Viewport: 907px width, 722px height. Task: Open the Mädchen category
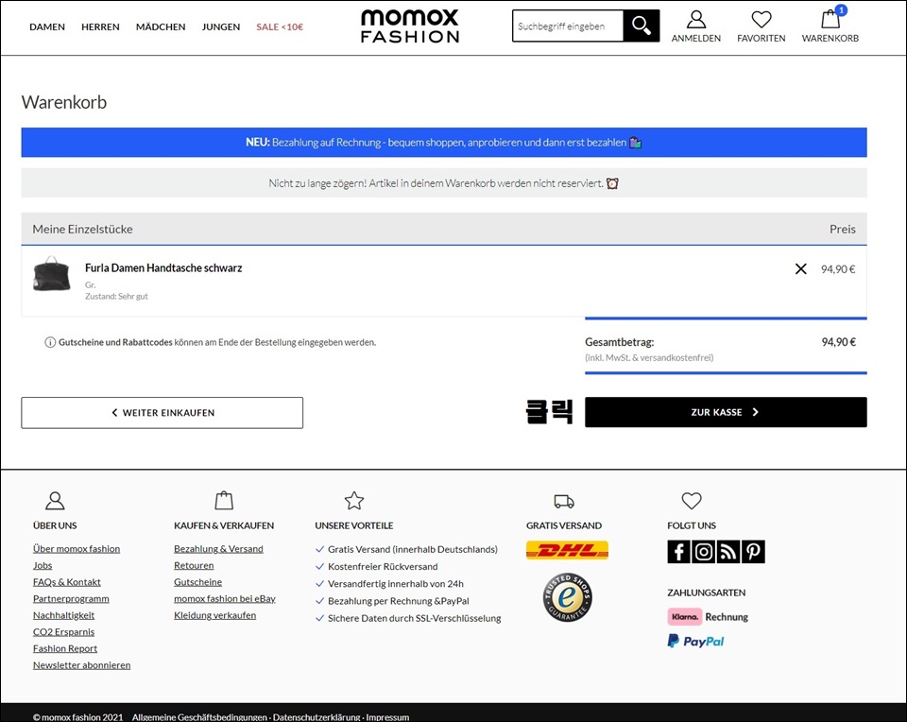click(161, 26)
